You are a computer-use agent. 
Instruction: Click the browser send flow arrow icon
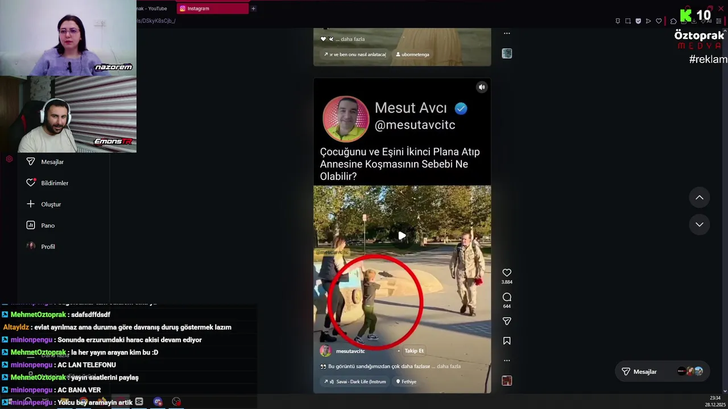click(648, 21)
